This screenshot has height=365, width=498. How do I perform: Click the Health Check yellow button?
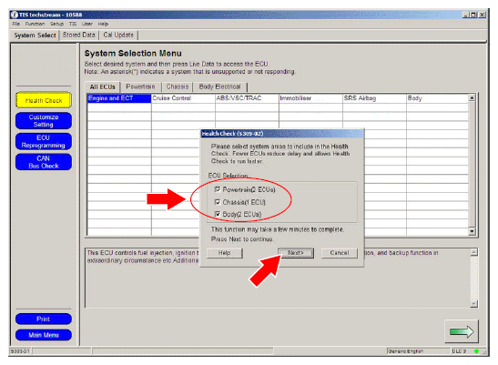44,100
